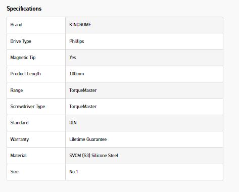This screenshot has height=192, width=239.
Task: Click the 100mm length value
Action: pyautogui.click(x=77, y=74)
